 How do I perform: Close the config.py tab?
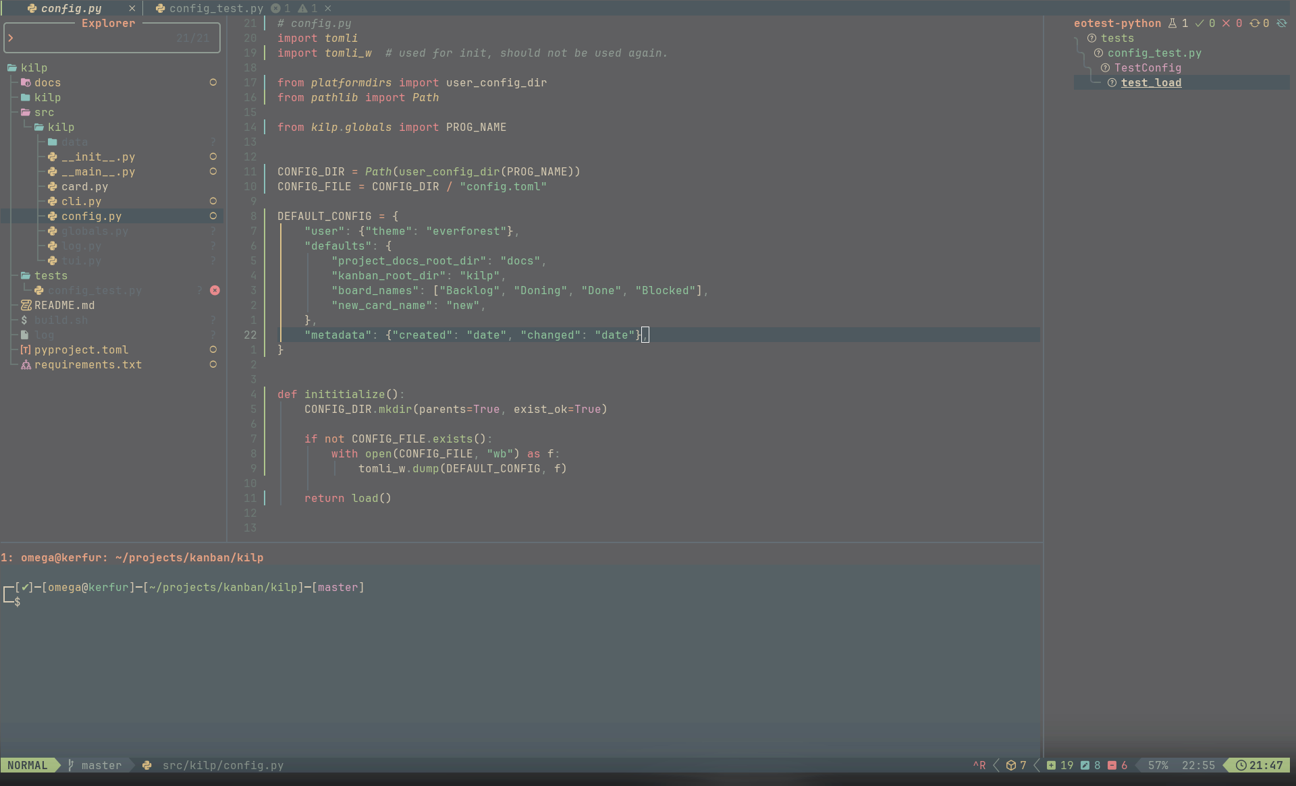(132, 9)
